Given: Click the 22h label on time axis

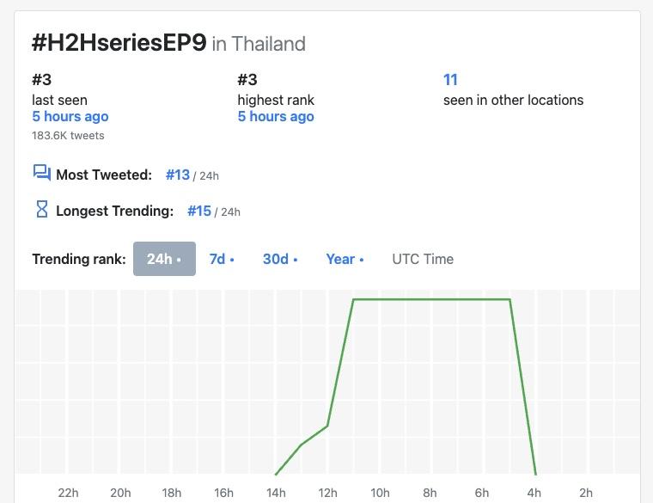Looking at the screenshot, I should click(69, 493).
